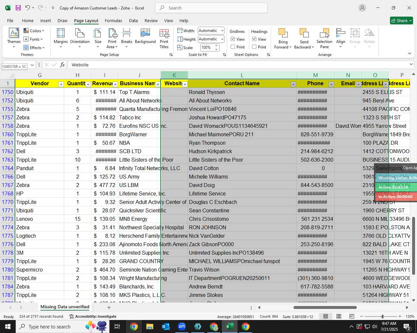417x333 pixels.
Task: Click the Search box in title bar
Action: 211,8
